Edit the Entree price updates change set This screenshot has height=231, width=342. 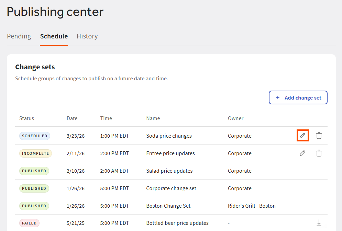point(302,153)
